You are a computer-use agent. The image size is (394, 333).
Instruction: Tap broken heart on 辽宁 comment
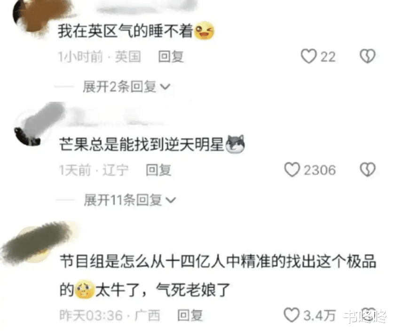tap(367, 170)
